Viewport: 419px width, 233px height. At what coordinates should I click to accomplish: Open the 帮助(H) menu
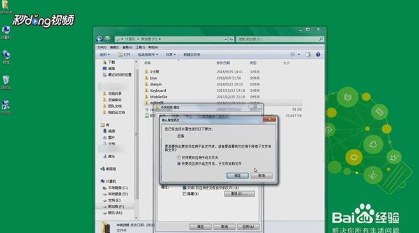point(153,48)
